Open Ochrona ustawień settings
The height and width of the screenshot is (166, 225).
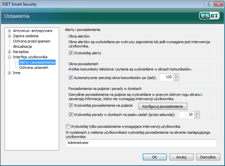tap(34, 68)
